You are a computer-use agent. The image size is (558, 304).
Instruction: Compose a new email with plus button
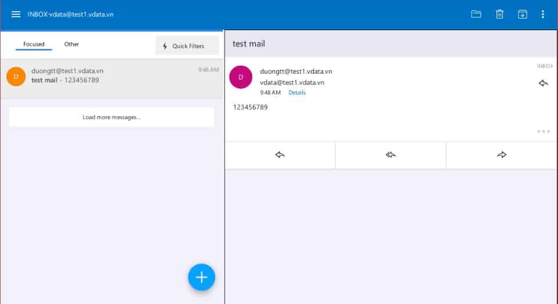tap(201, 277)
